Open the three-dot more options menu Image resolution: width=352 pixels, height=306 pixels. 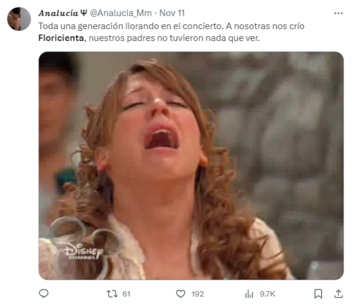[338, 14]
